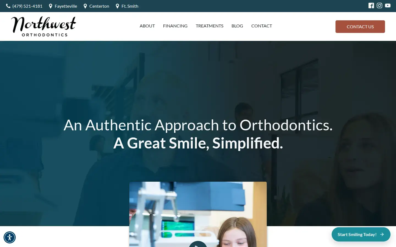This screenshot has width=396, height=247.
Task: Open the BLOG menu item
Action: click(x=237, y=26)
